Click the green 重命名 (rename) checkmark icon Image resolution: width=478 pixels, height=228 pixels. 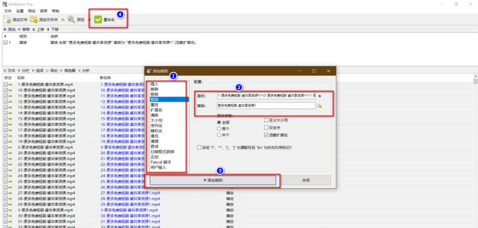[98, 19]
